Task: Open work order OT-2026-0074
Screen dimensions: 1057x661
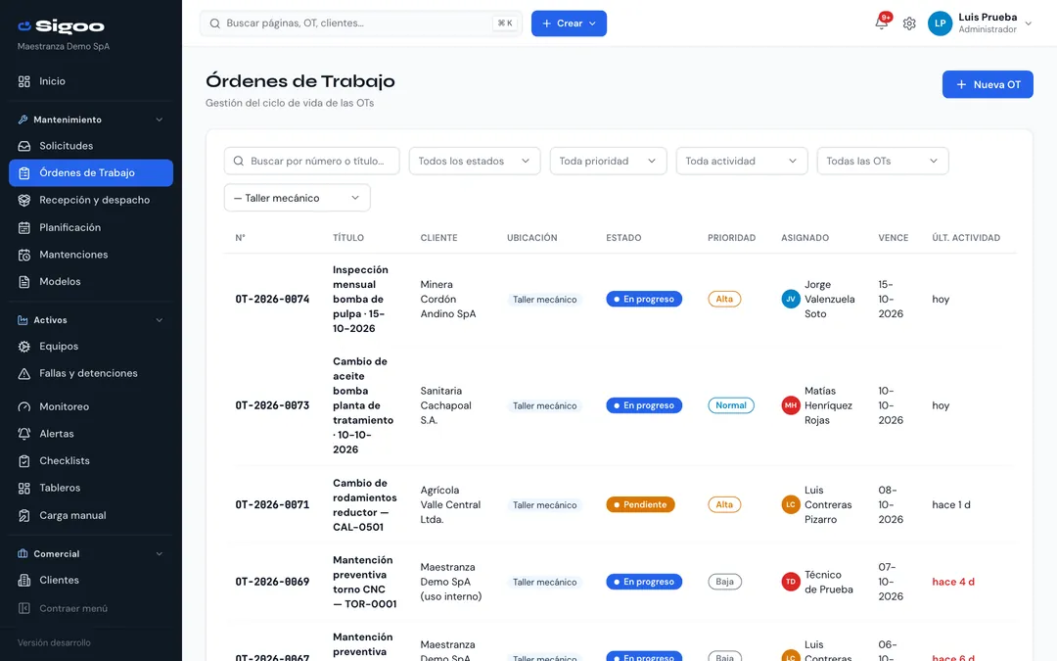Action: click(272, 299)
